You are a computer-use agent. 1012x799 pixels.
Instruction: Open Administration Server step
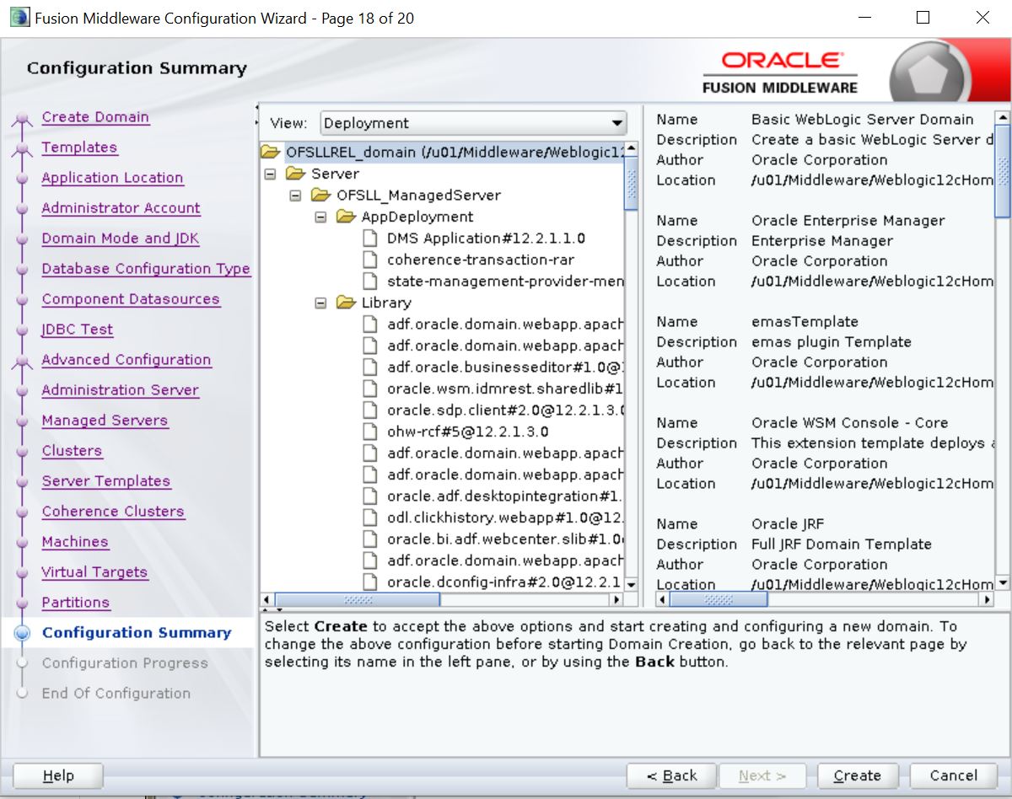pos(121,390)
